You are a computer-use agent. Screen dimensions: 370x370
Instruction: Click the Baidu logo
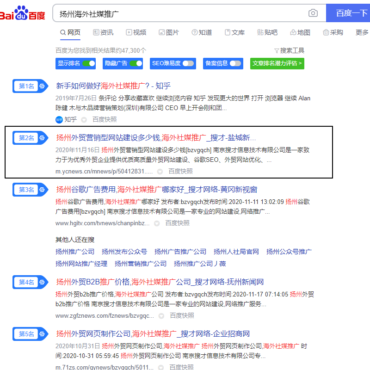coord(22,13)
